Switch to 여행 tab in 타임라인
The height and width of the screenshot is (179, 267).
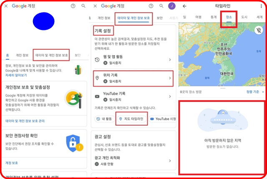(x=199, y=17)
